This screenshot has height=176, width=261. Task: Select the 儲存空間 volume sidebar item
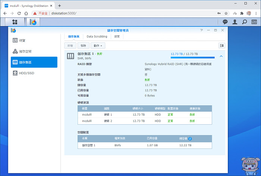tap(34, 51)
